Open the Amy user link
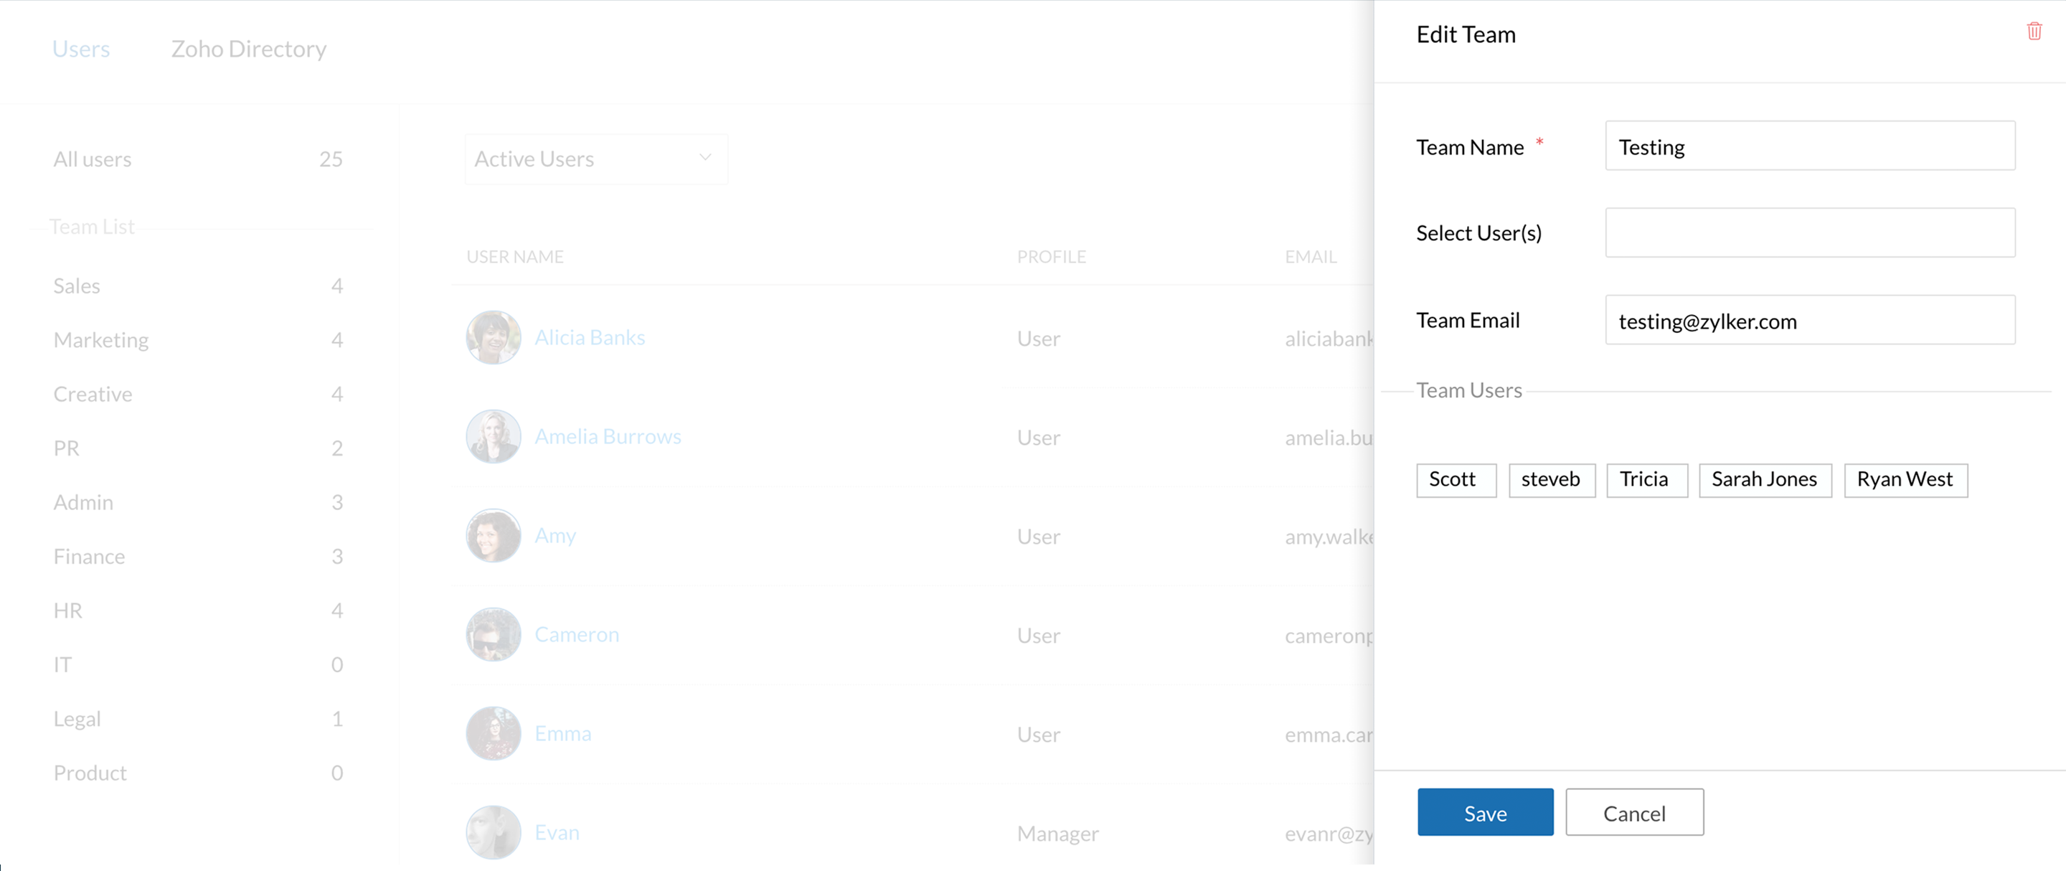The image size is (2066, 871). 555,536
